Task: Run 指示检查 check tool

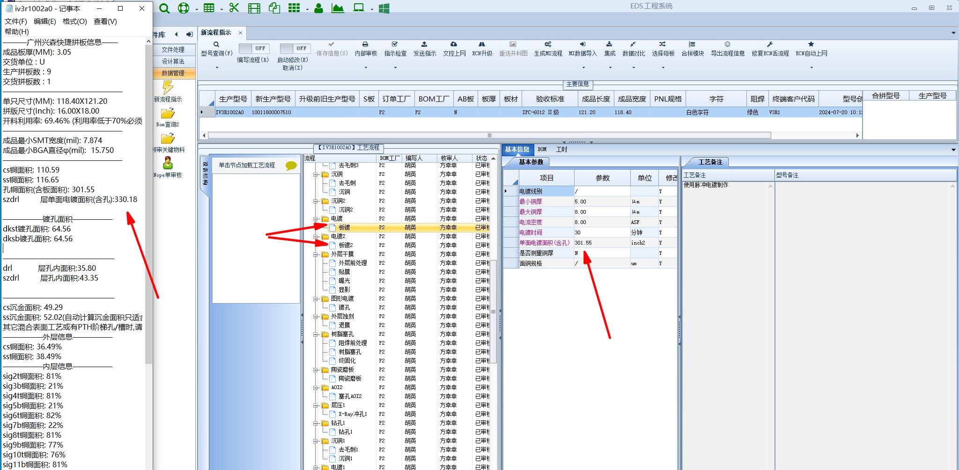Action: [395, 49]
